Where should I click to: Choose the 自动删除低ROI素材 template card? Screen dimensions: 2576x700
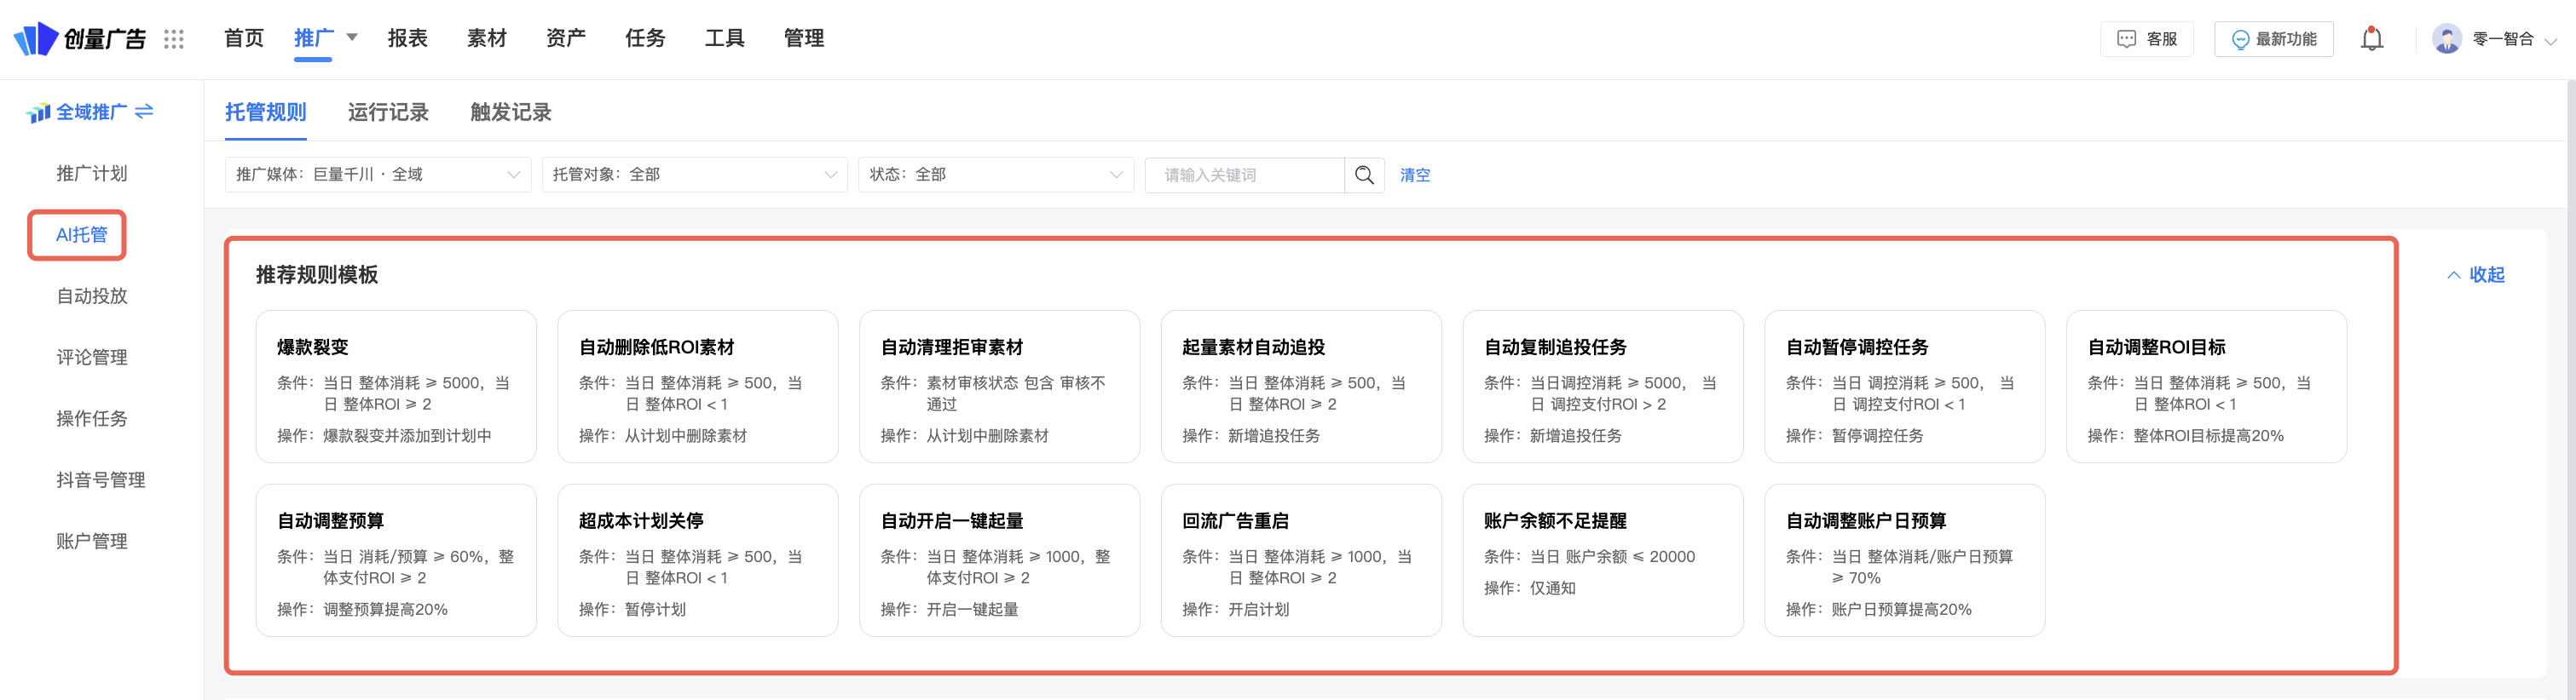click(698, 387)
